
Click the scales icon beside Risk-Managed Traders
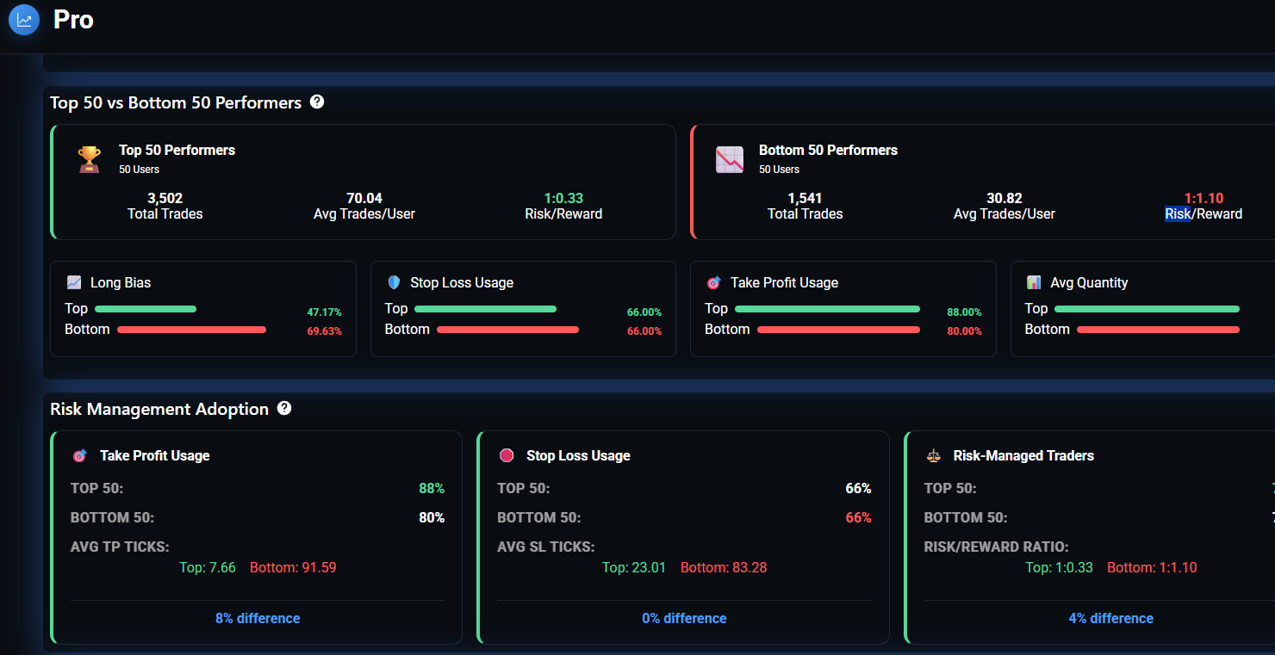tap(934, 455)
